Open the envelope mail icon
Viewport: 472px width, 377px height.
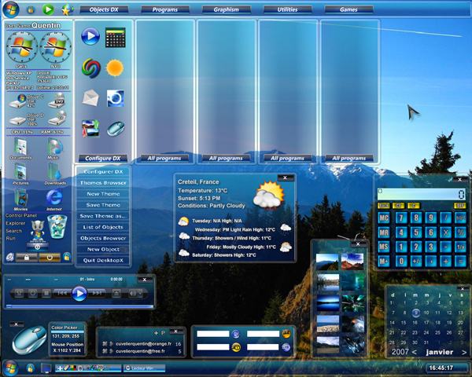(x=90, y=97)
